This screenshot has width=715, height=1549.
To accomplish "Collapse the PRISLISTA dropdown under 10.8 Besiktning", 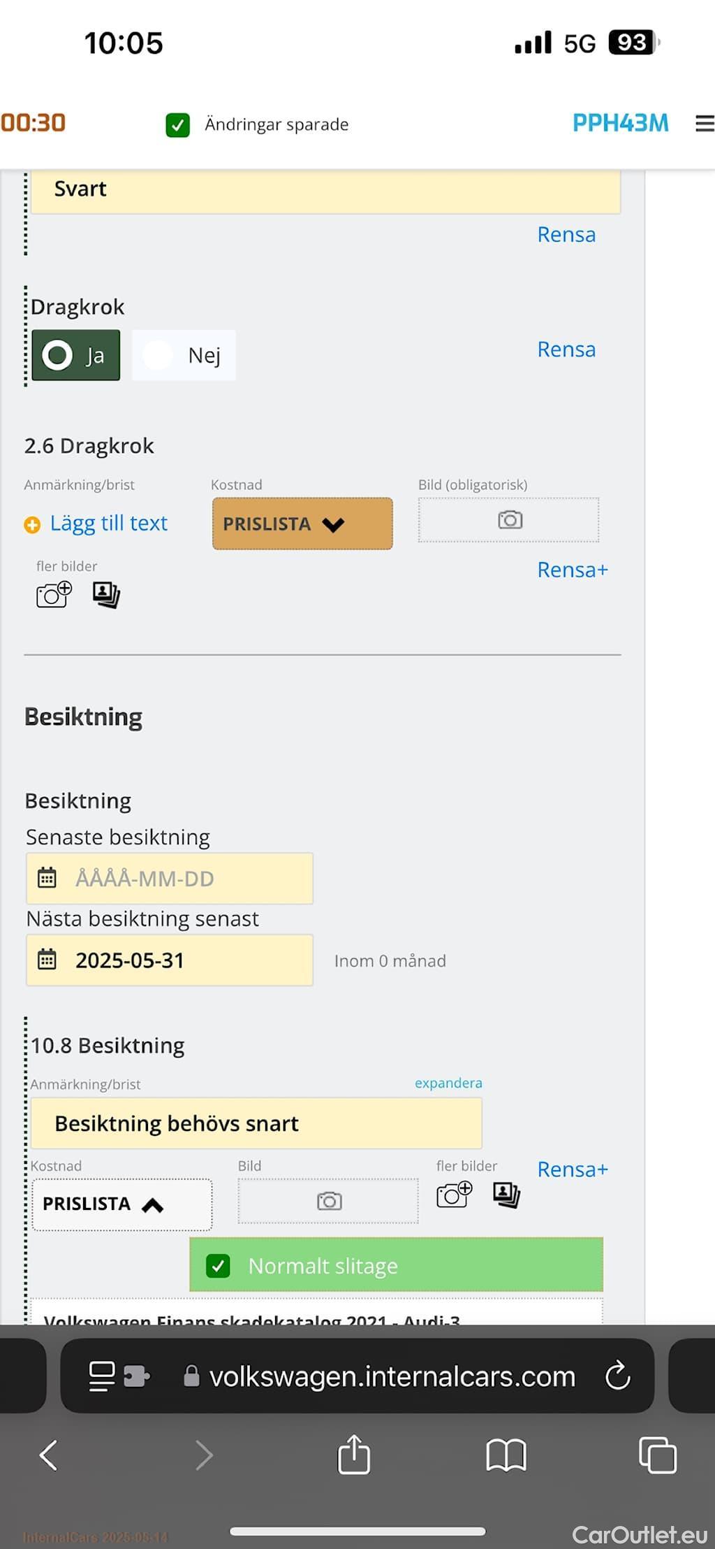I will tap(122, 1204).
